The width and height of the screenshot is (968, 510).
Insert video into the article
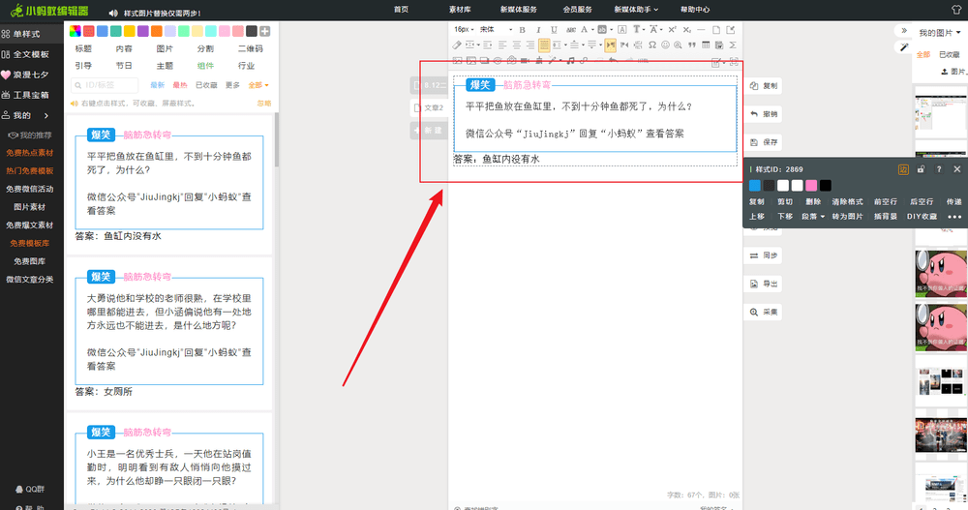click(x=524, y=61)
